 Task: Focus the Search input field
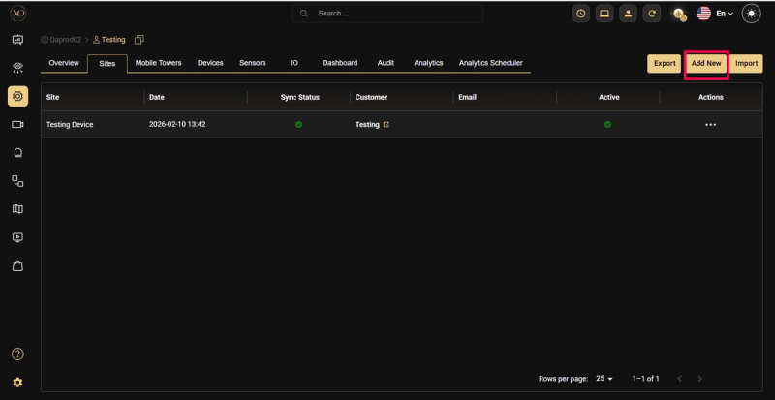[387, 14]
